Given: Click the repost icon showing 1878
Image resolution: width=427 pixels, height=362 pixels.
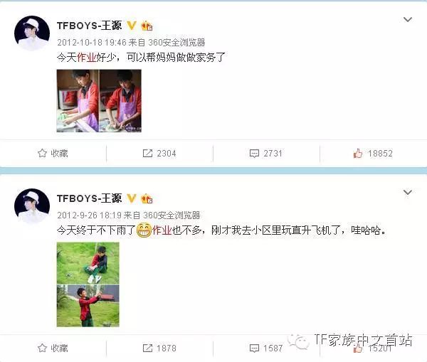Looking at the screenshot, I should tap(147, 348).
